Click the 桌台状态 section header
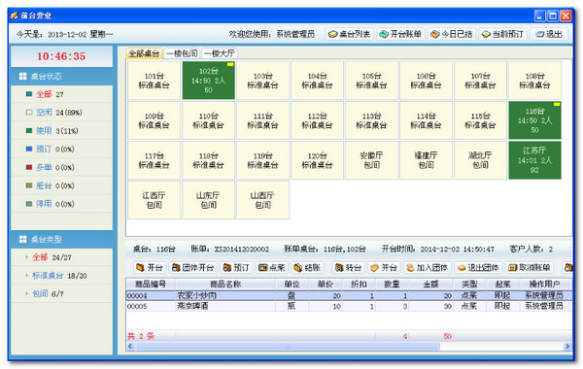This screenshot has width=583, height=369. (x=62, y=77)
